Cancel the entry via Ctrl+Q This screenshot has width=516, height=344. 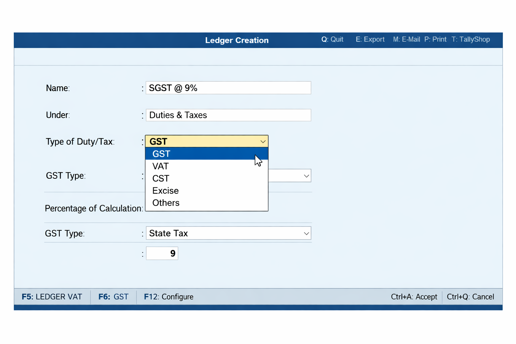tap(470, 297)
